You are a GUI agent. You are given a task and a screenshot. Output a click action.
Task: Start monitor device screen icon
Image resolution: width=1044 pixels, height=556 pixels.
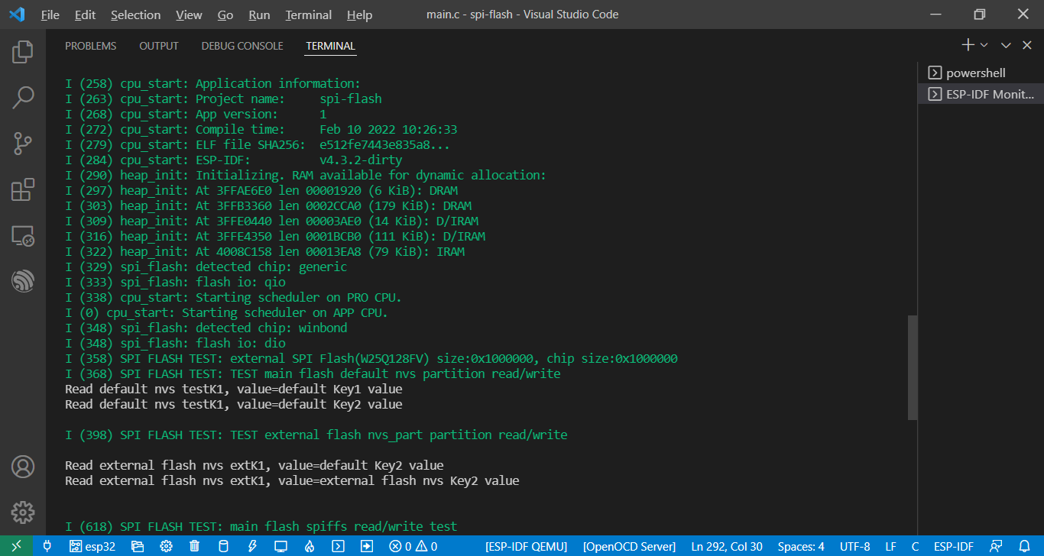280,546
